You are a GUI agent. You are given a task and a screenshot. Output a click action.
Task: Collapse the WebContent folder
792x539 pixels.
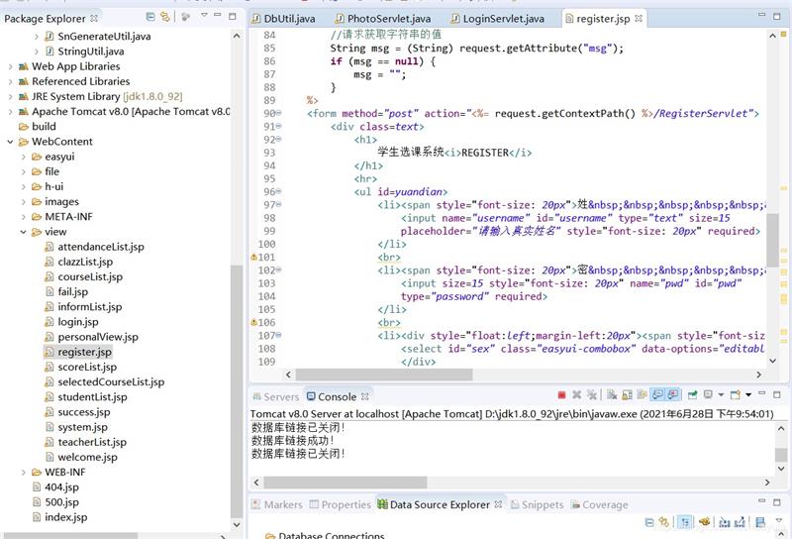click(10, 142)
